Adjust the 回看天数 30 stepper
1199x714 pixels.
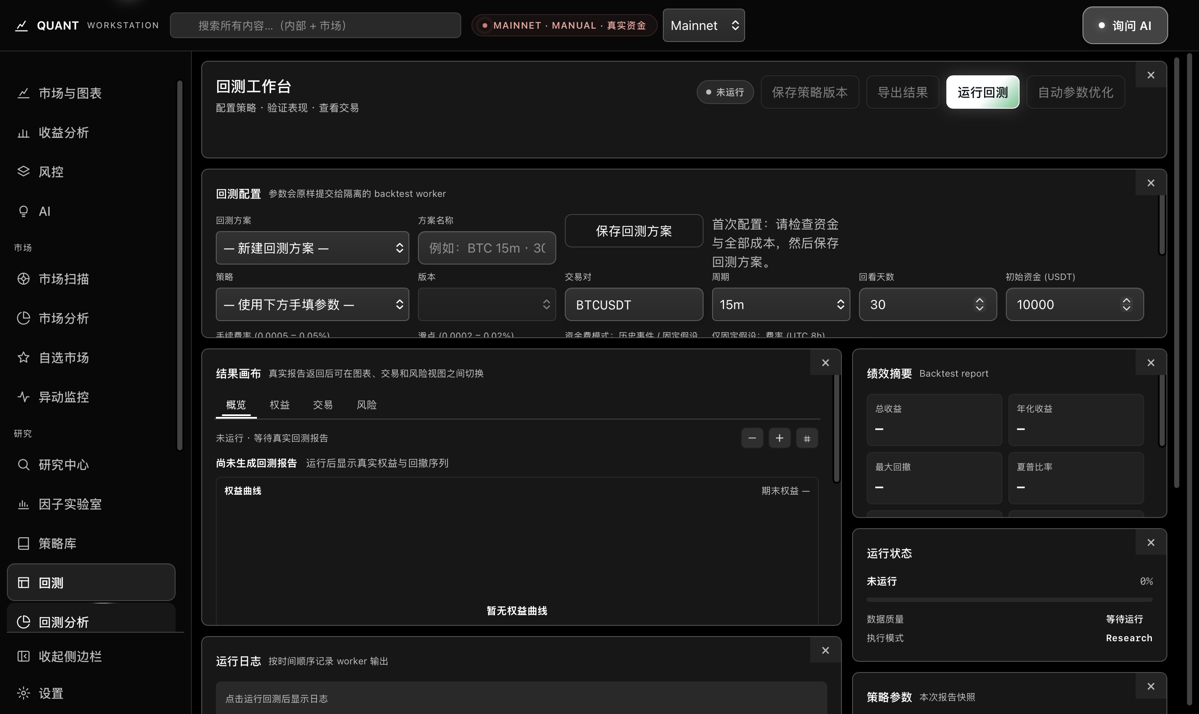(x=979, y=304)
